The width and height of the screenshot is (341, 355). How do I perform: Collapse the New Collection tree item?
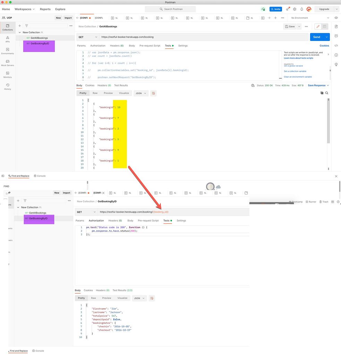click(20, 32)
